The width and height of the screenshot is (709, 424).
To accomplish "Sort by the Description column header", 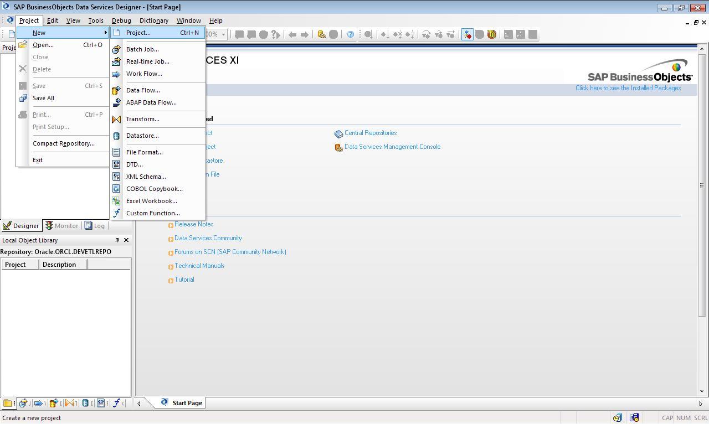I will 63,265.
